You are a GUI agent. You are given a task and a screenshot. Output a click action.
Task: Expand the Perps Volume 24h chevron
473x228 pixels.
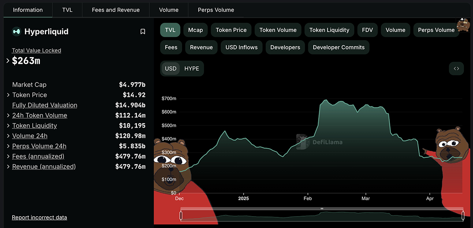tap(8, 146)
